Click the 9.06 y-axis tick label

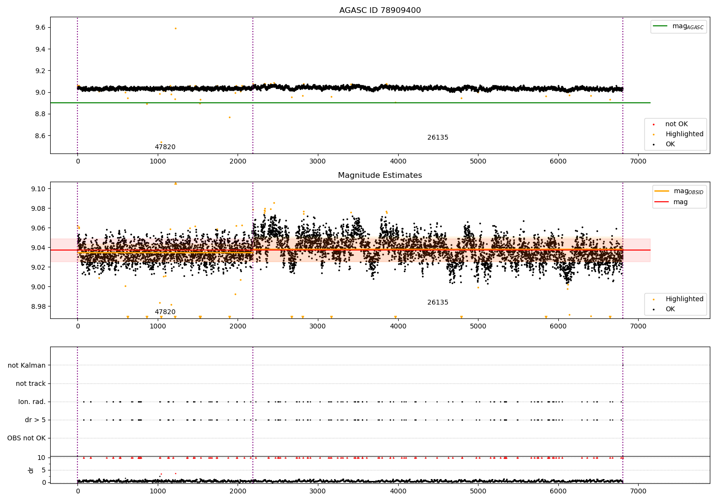pos(38,228)
